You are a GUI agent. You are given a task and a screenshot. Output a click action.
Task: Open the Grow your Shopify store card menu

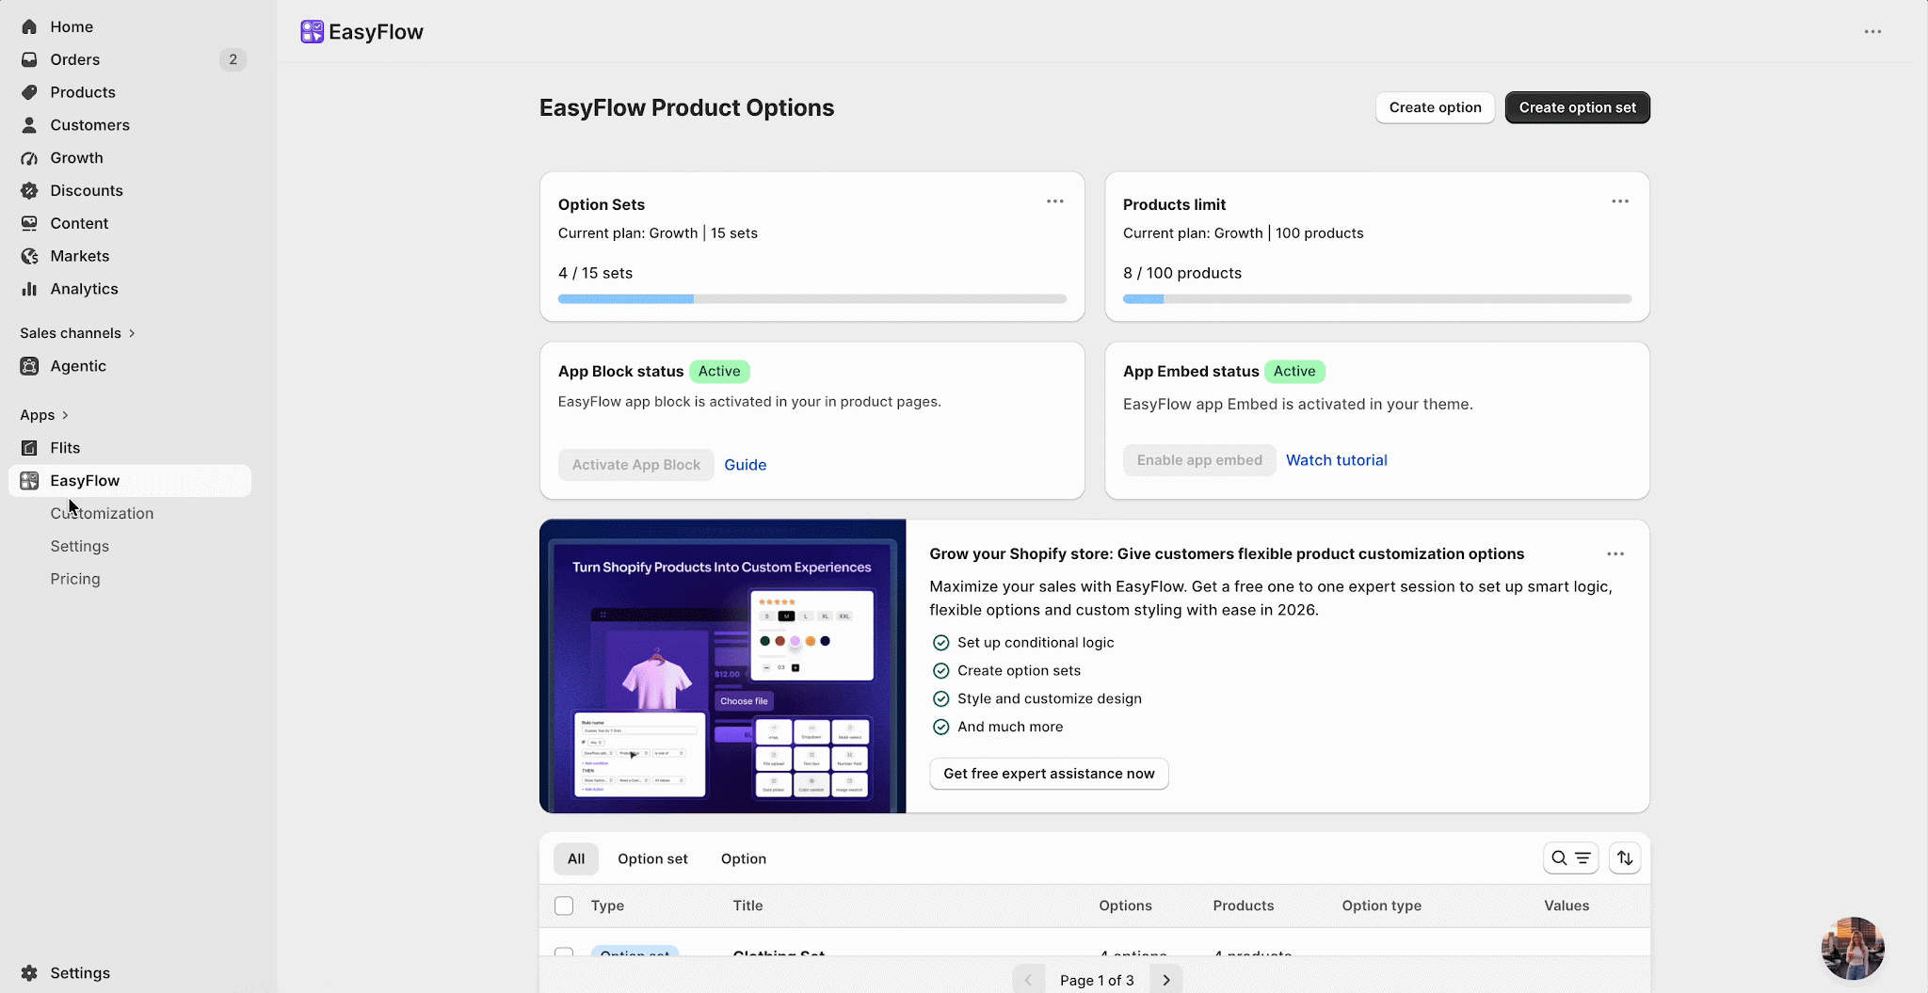(x=1615, y=554)
